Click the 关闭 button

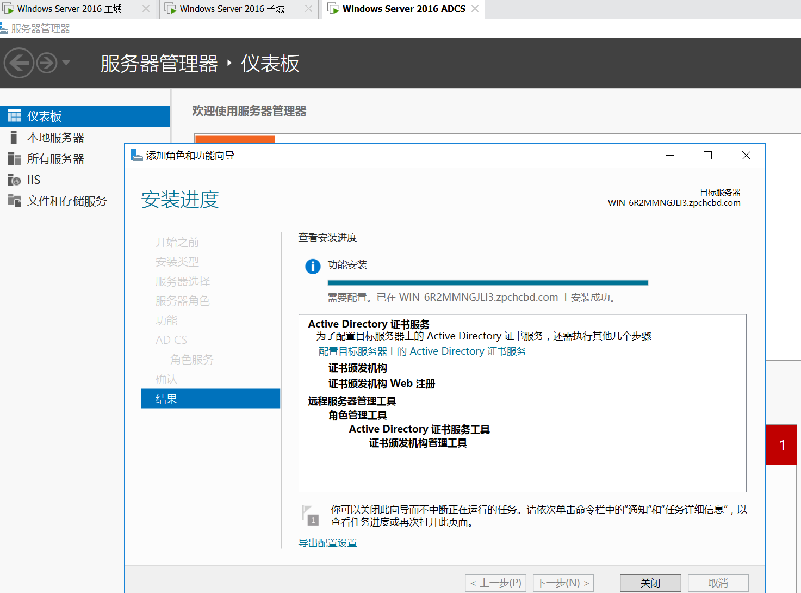(x=650, y=583)
